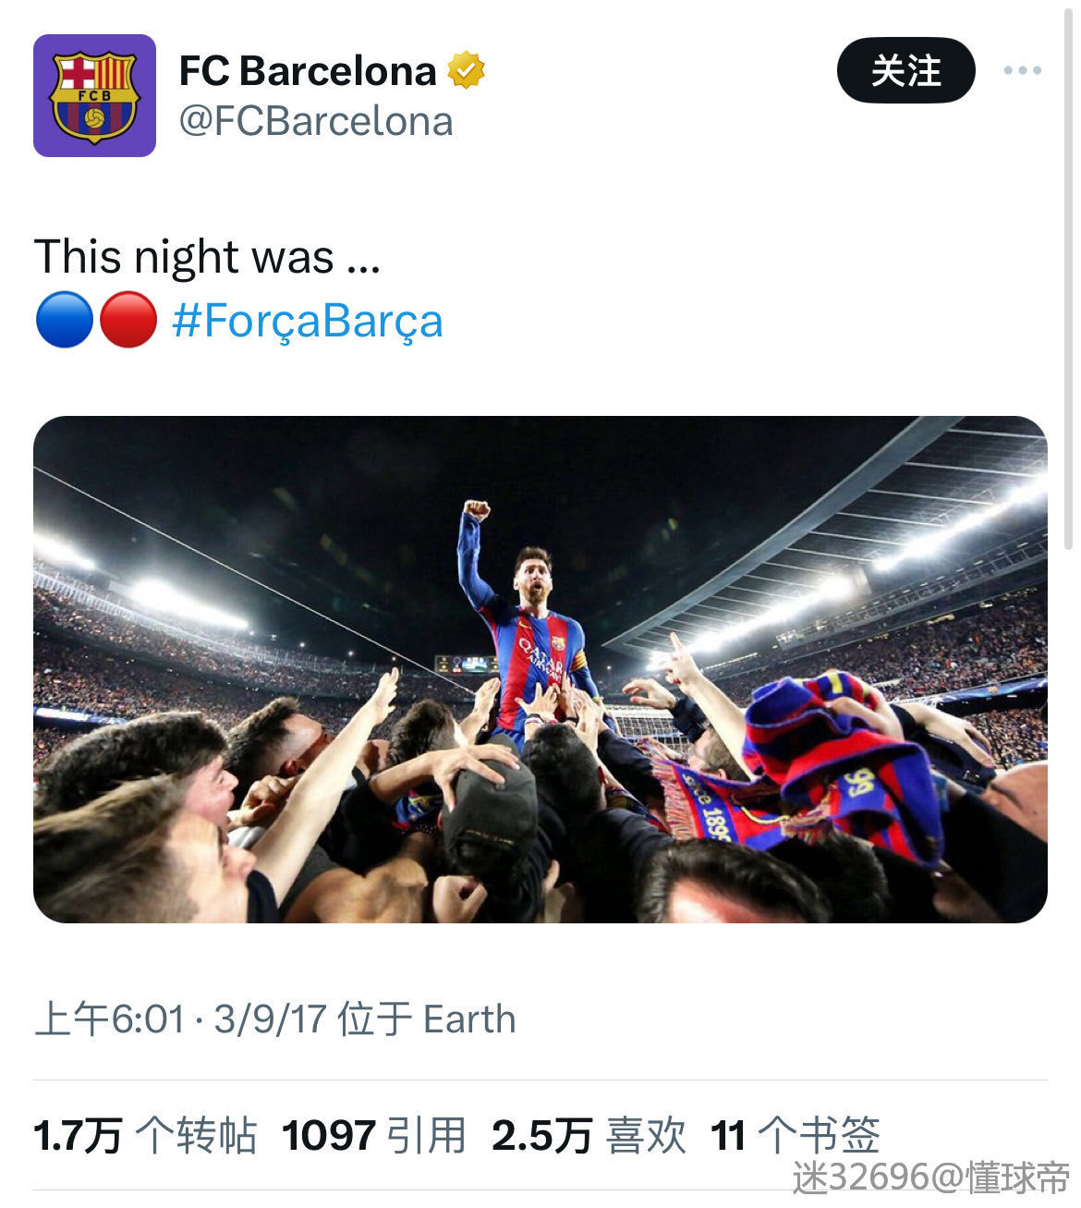Click the 迷32696@懂球帝 watermark
The height and width of the screenshot is (1208, 1081).
point(930,1177)
